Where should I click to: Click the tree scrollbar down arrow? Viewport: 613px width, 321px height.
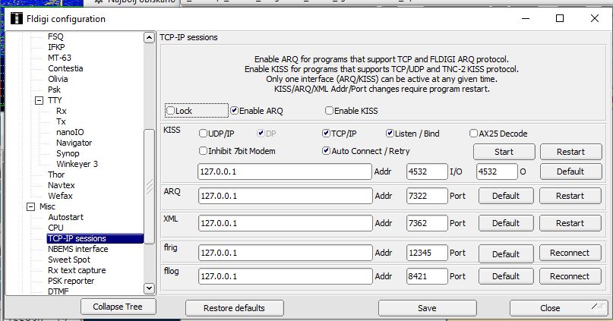pos(149,288)
